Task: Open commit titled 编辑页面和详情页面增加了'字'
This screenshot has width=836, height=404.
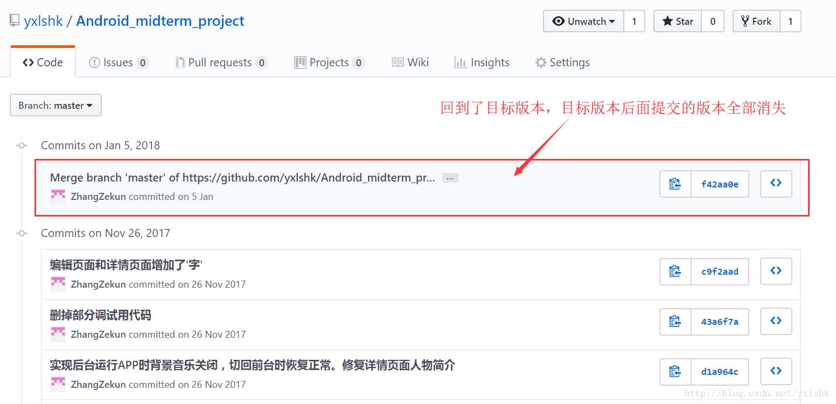Action: (x=126, y=265)
